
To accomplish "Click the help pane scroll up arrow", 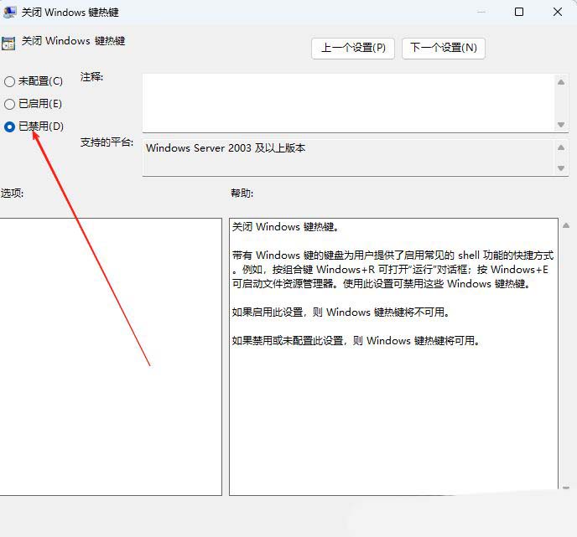I will point(566,225).
